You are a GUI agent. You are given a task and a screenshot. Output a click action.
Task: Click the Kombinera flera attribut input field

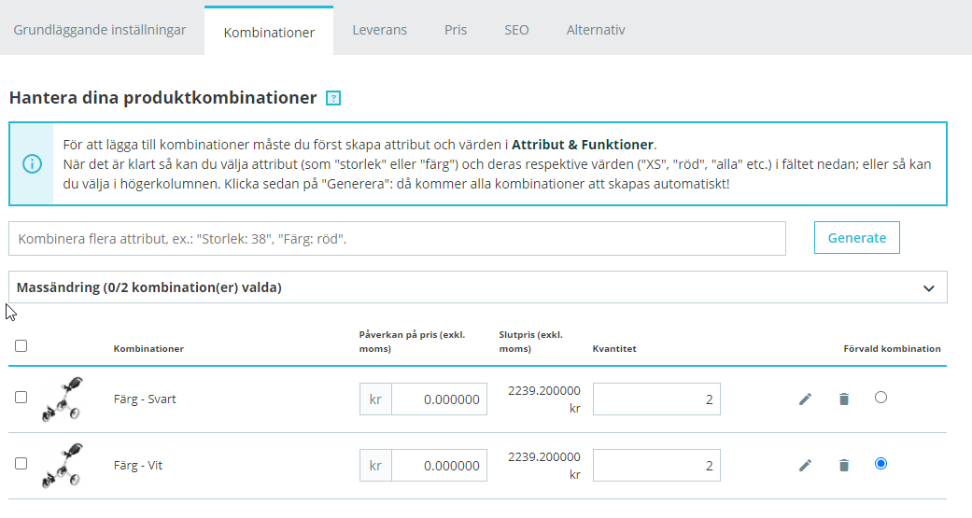(x=397, y=238)
